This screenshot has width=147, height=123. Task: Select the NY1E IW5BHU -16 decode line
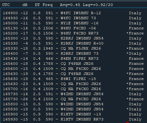72,23
